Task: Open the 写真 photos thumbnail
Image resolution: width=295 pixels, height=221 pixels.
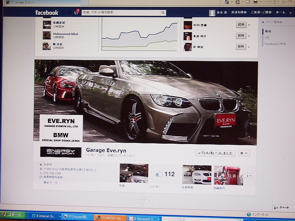Action: click(134, 173)
